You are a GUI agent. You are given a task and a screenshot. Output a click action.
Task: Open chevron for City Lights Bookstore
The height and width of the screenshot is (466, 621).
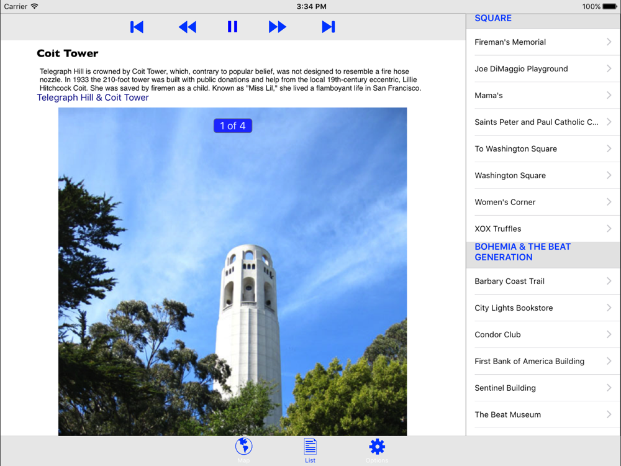point(609,308)
